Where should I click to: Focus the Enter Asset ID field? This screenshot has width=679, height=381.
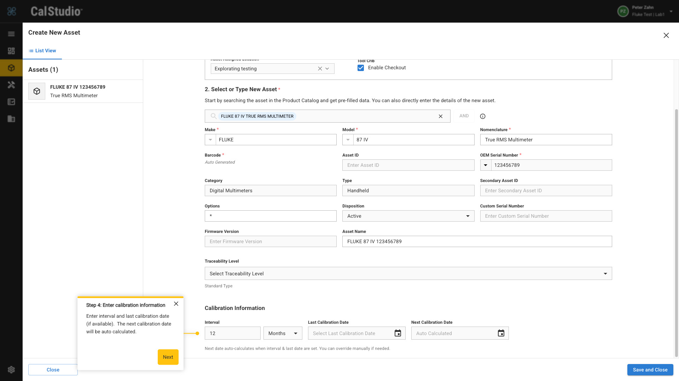point(408,165)
